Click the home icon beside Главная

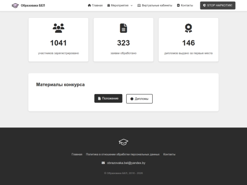(x=89, y=5)
